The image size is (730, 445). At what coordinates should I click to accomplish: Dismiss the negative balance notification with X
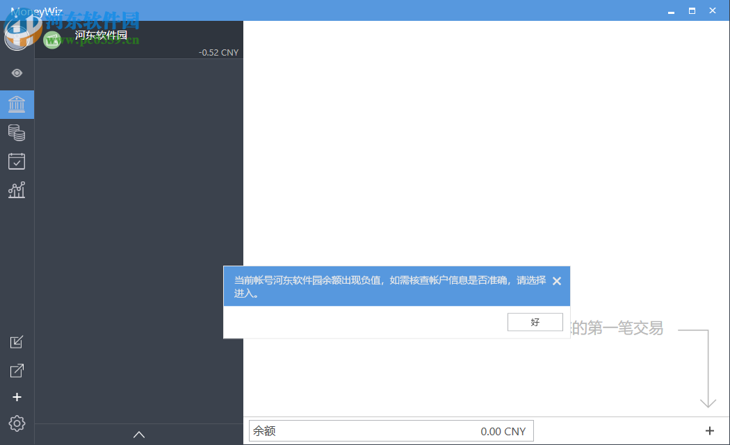pos(556,281)
